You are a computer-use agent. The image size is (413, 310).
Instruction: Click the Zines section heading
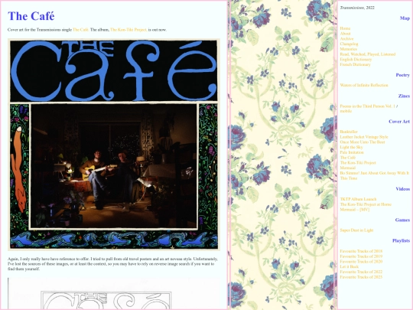click(404, 96)
